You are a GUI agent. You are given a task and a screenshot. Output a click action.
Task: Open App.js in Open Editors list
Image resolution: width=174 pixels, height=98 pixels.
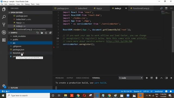tap(30, 23)
